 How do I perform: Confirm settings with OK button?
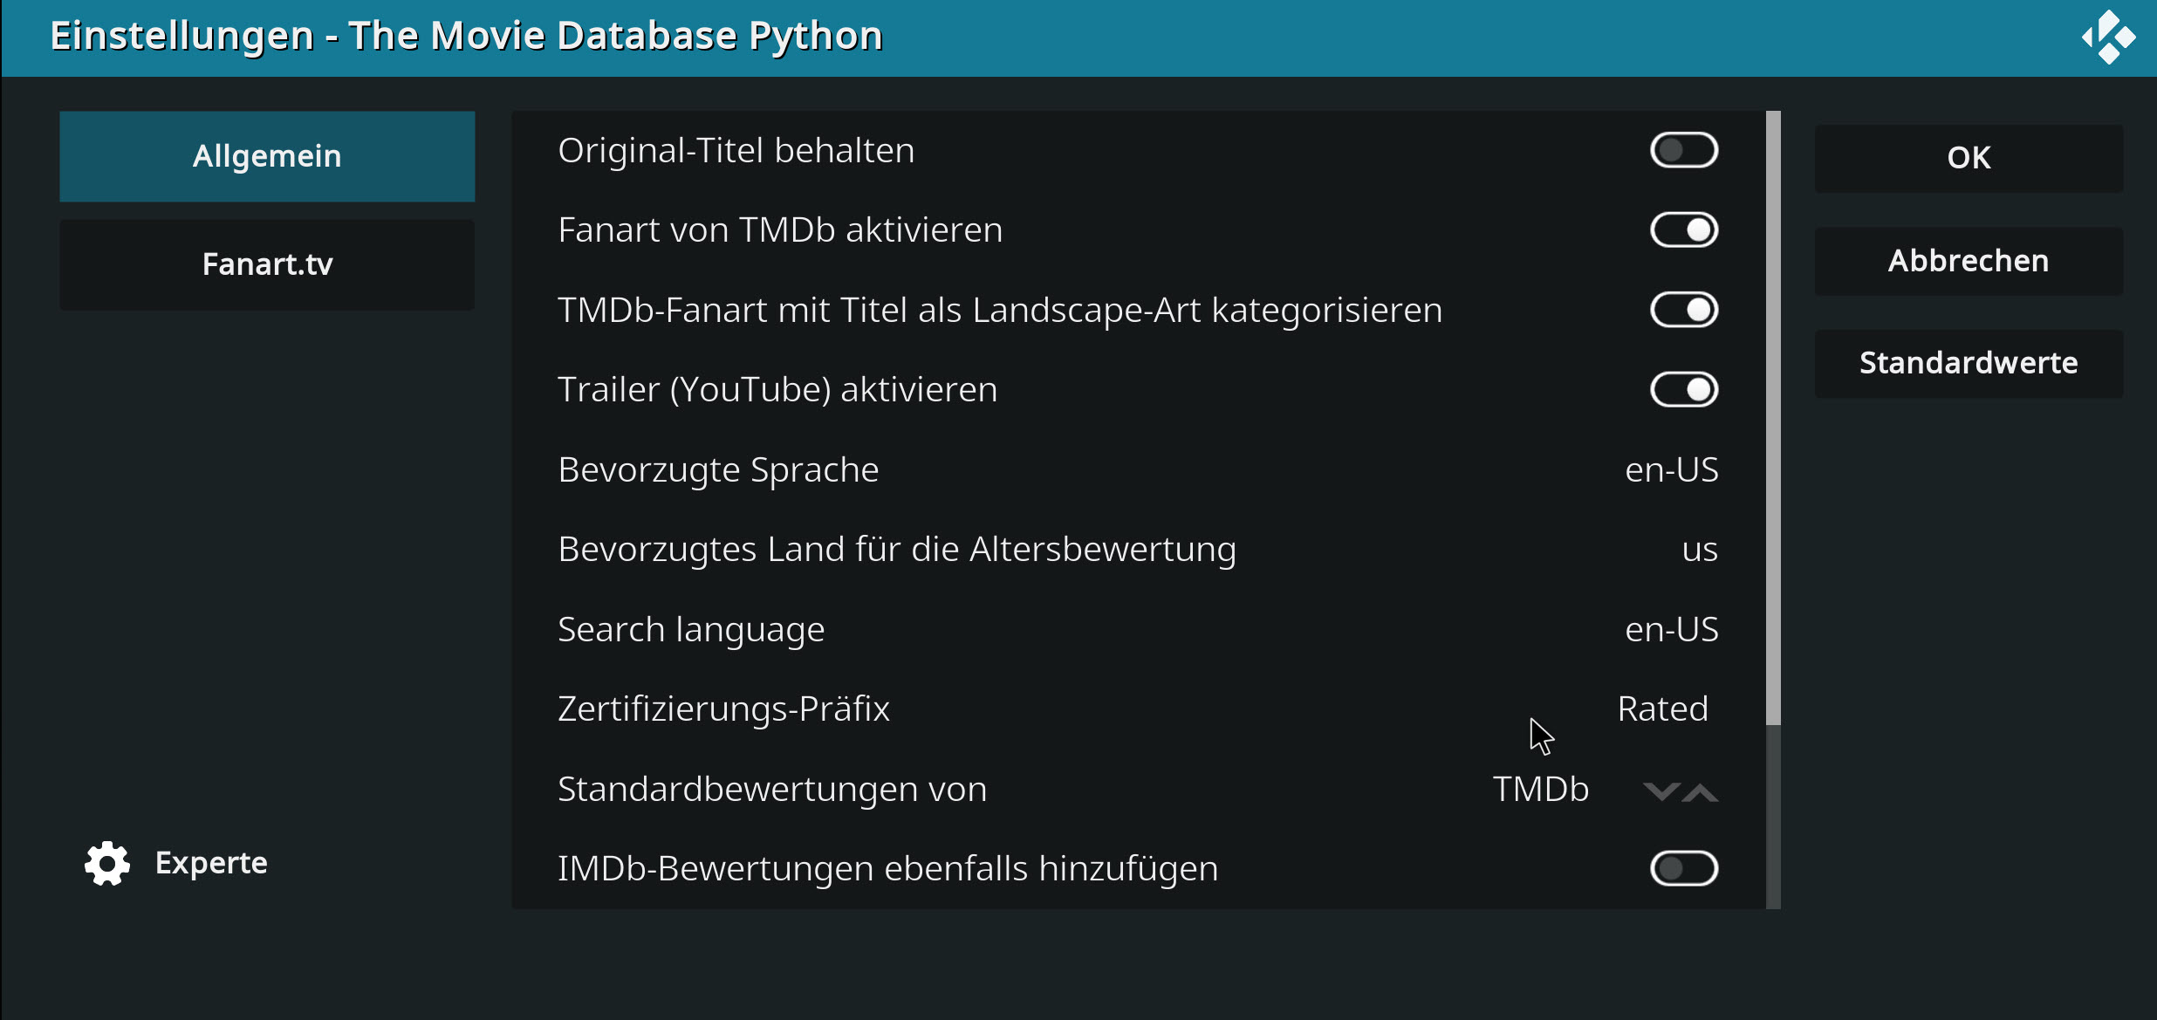(1969, 158)
